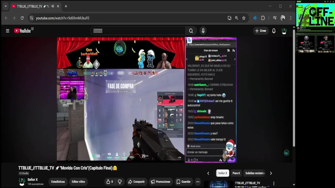335x188 pixels.
Task: Click the Promocionar button
Action: (x=160, y=182)
